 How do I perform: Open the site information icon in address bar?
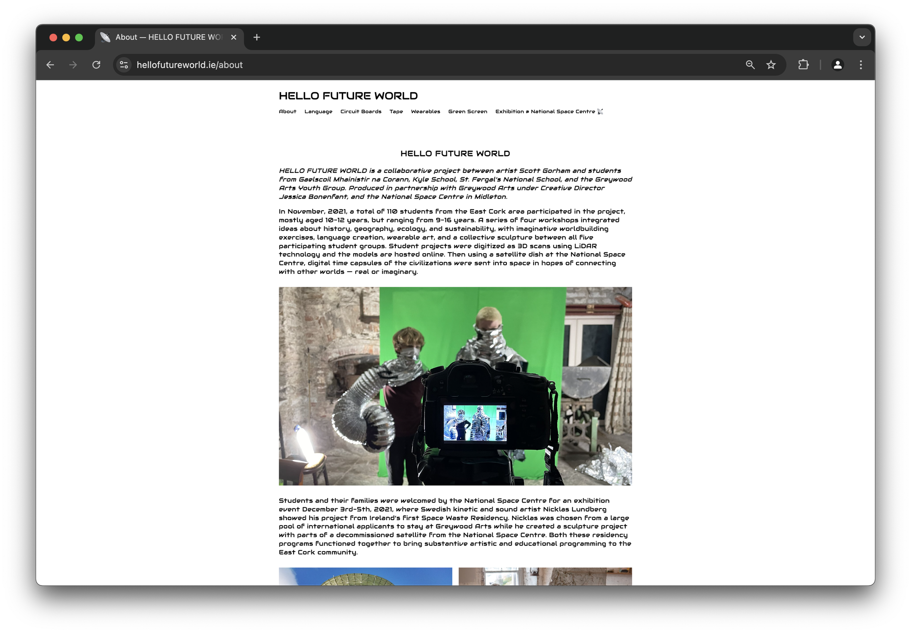[x=124, y=65]
